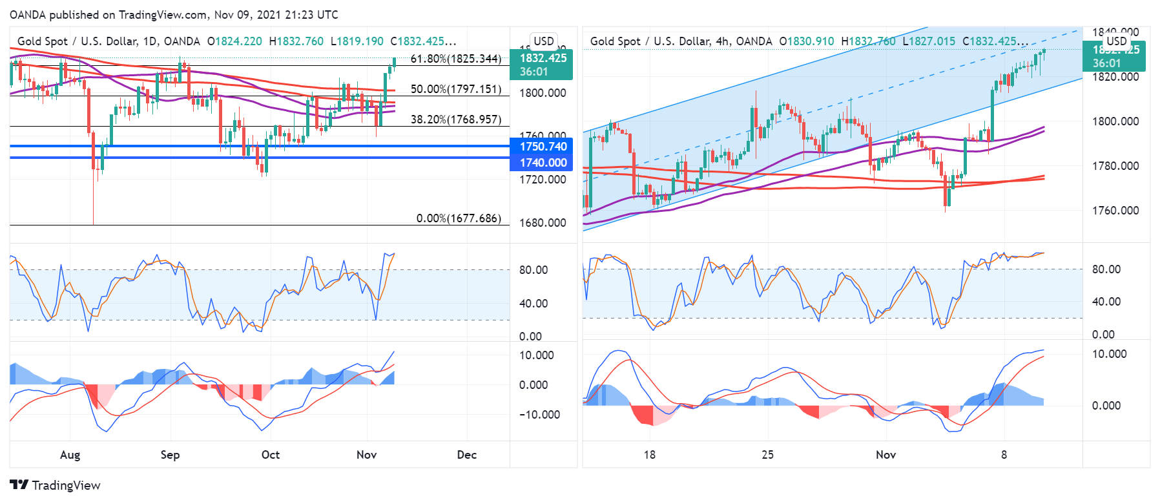This screenshot has height=502, width=1160.
Task: Click the Oct label on daily time axis
Action: pos(271,455)
